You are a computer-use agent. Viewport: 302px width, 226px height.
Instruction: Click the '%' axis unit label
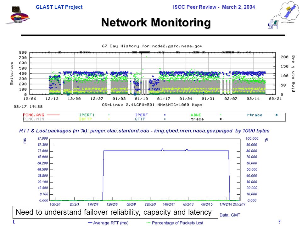(x=266, y=140)
